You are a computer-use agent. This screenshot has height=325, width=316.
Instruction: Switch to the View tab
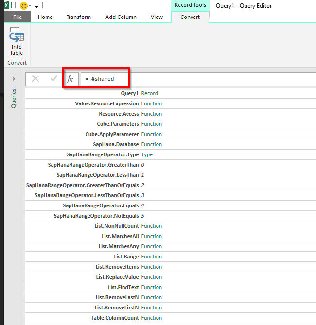click(157, 17)
